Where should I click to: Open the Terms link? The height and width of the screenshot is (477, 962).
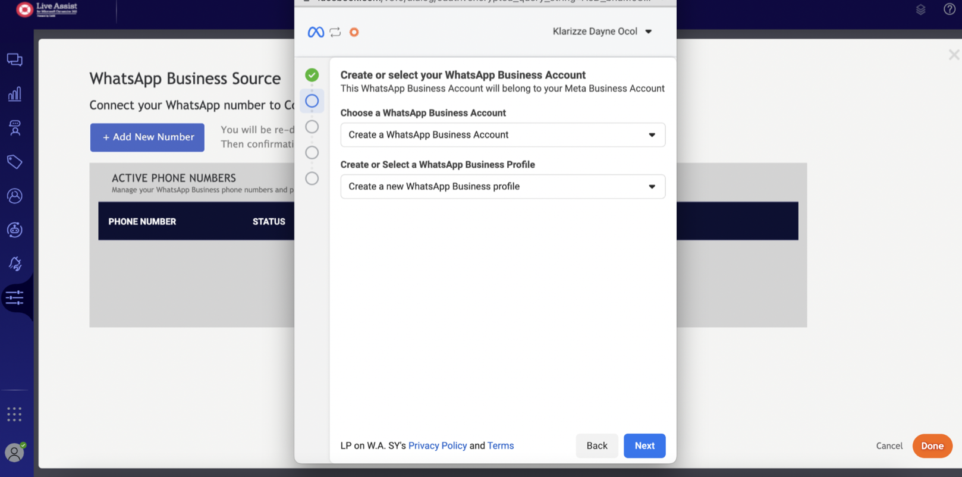(501, 445)
